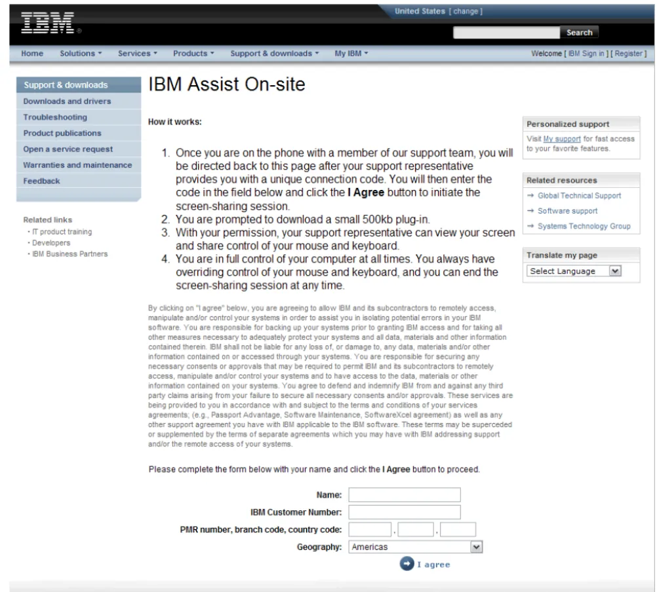The height and width of the screenshot is (592, 657).
Task: Open Product publications in sidebar
Action: click(79, 133)
